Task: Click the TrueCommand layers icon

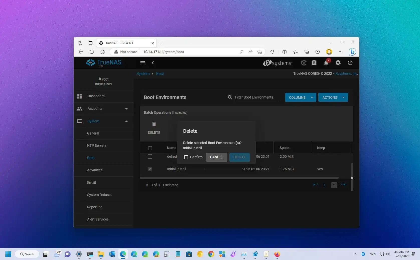Action: click(x=304, y=63)
